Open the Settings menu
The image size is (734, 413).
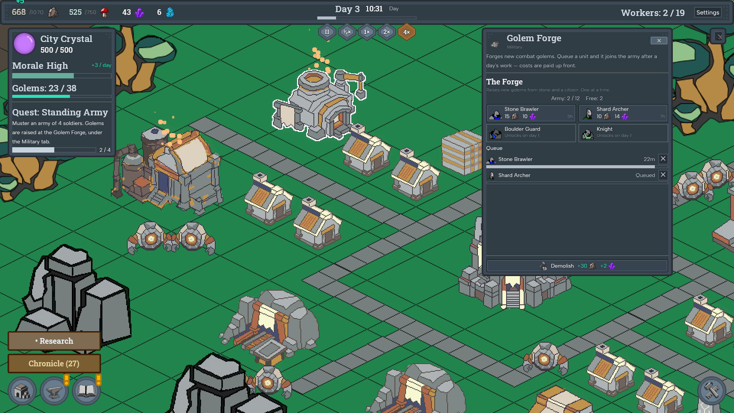click(708, 12)
